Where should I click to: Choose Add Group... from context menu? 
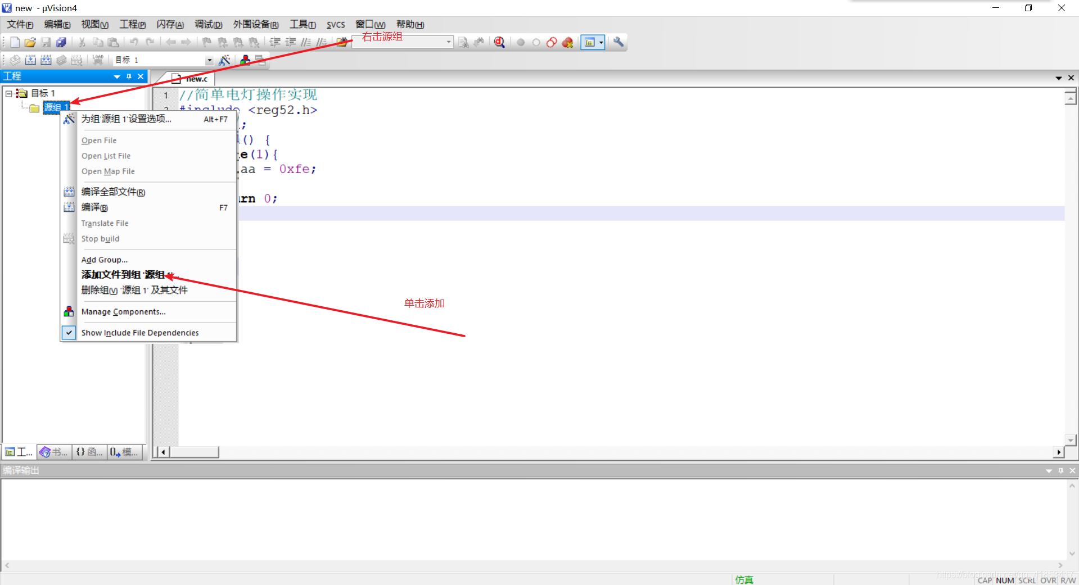(x=148, y=260)
